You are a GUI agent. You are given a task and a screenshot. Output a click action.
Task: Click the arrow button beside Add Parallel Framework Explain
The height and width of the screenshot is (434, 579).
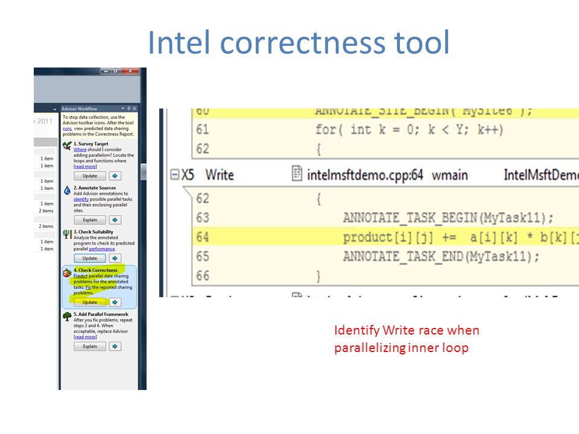115,347
